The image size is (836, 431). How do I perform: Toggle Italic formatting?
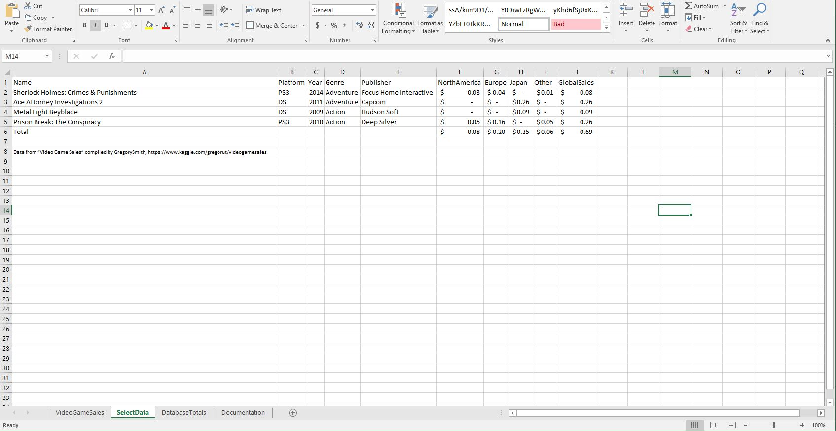95,25
